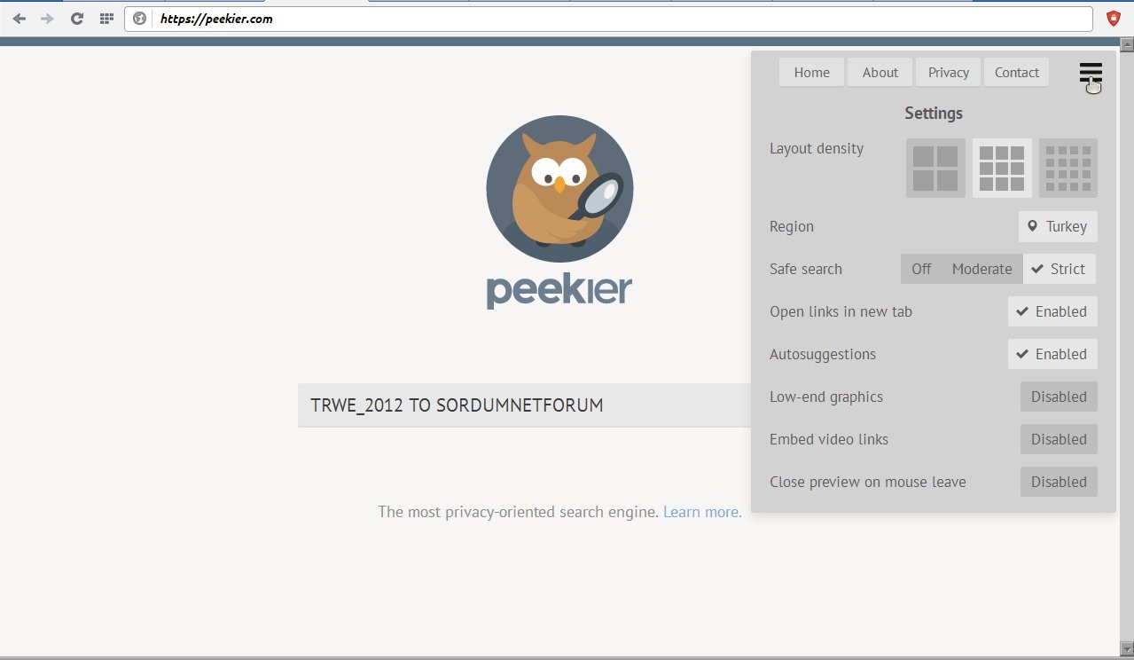The height and width of the screenshot is (660, 1134).
Task: Toggle Open links in new tab
Action: [1052, 311]
